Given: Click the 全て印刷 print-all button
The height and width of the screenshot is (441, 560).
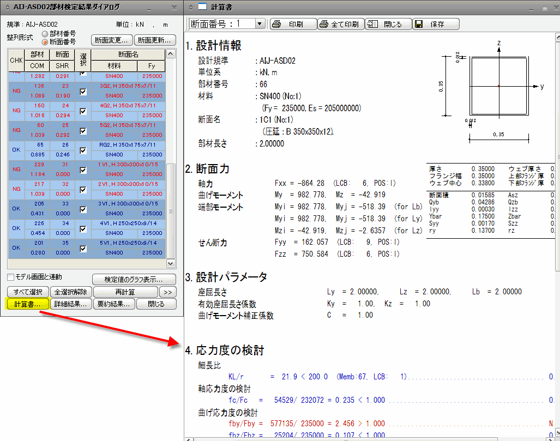Looking at the screenshot, I should (341, 24).
